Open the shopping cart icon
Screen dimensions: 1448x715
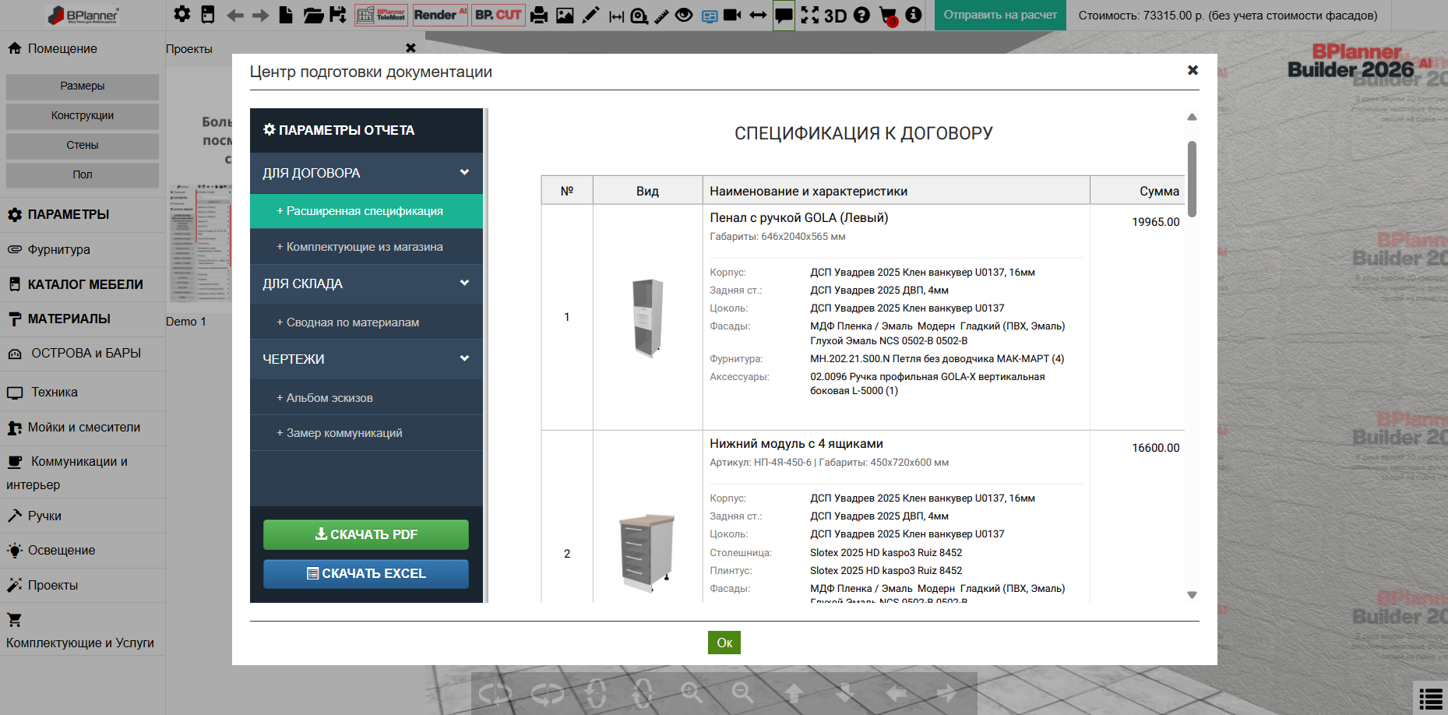[888, 16]
